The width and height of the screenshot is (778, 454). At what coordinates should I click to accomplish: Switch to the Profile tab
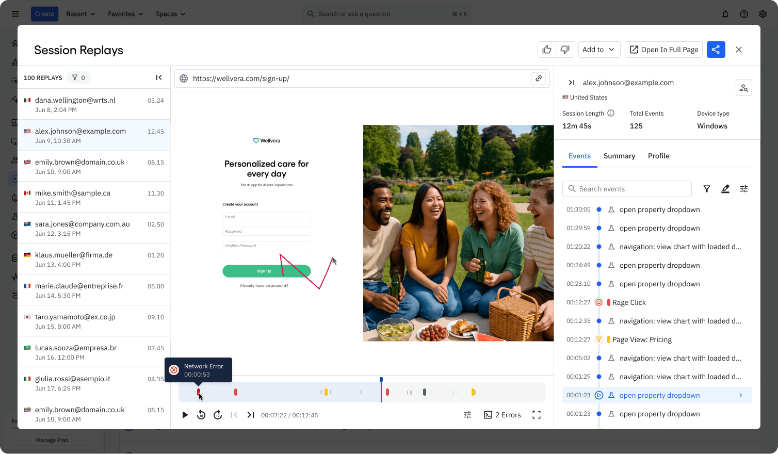(658, 156)
